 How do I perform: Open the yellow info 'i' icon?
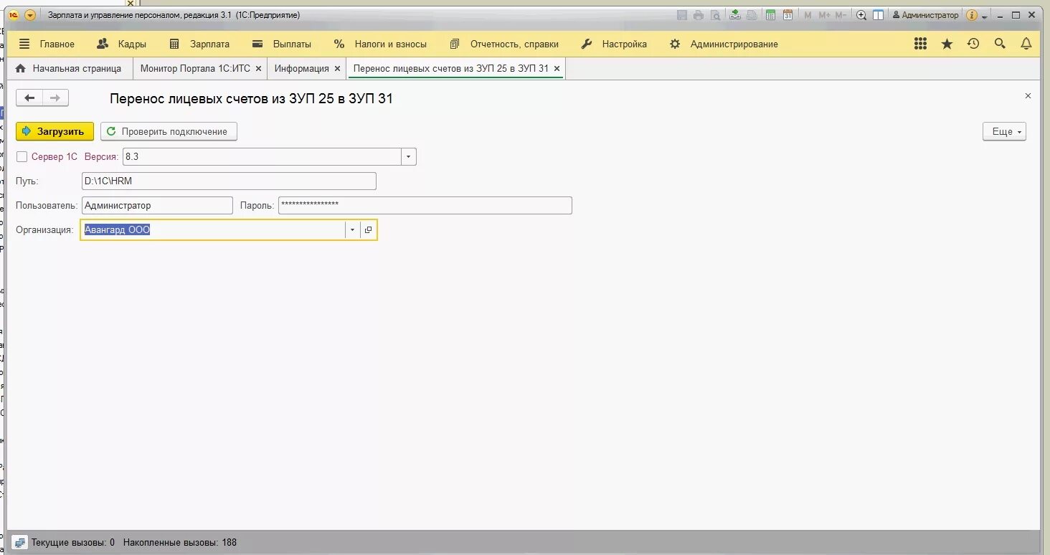972,15
